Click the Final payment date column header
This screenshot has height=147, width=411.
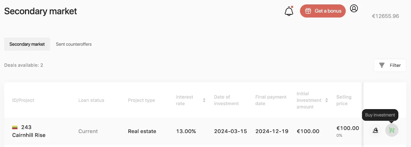271,100
